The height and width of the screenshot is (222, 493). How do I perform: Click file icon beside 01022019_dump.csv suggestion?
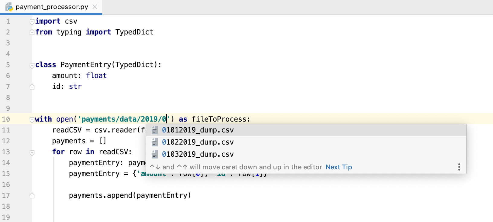[x=154, y=142]
